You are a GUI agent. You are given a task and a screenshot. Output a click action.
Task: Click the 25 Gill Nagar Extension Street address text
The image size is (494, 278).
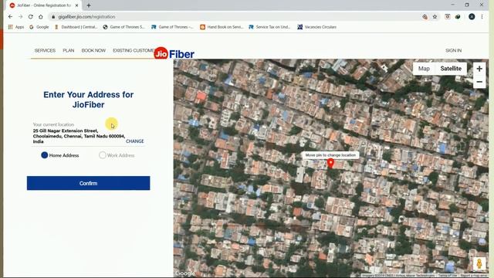[x=79, y=136]
